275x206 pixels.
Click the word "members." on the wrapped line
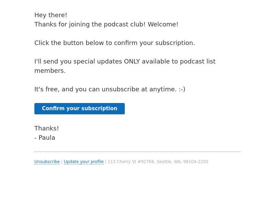pyautogui.click(x=50, y=71)
